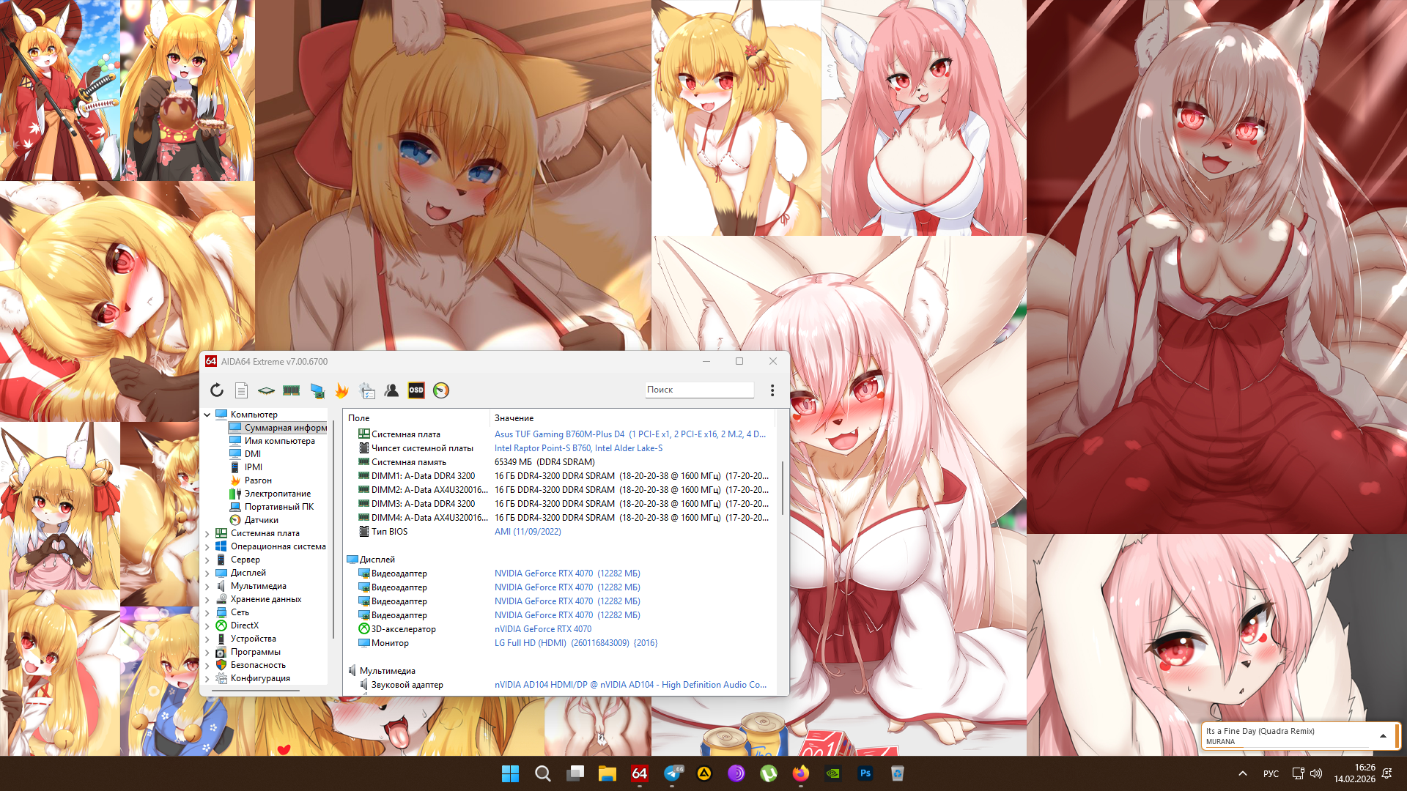Open the monitor diagnostics toolbar icon
This screenshot has height=791, width=1407.
(x=317, y=390)
